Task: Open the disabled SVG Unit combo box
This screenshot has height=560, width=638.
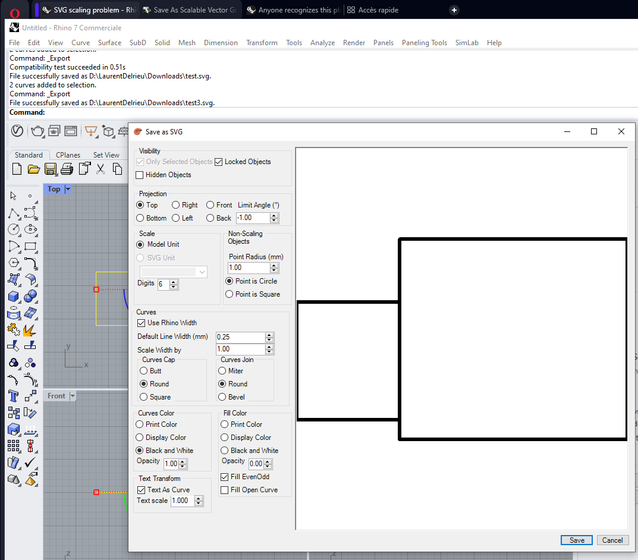Action: (x=172, y=272)
